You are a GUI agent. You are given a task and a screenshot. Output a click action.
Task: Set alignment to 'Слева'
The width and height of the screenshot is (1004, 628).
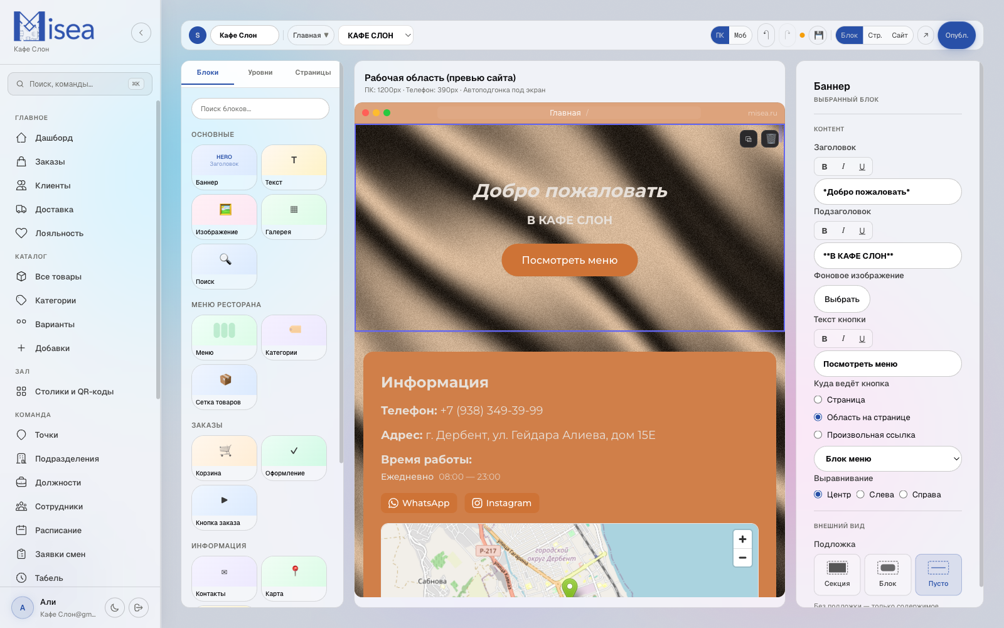click(x=861, y=495)
